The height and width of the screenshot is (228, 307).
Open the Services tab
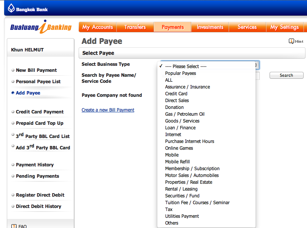tap(247, 27)
